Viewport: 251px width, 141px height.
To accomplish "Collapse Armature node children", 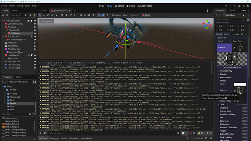I will tap(4, 27).
